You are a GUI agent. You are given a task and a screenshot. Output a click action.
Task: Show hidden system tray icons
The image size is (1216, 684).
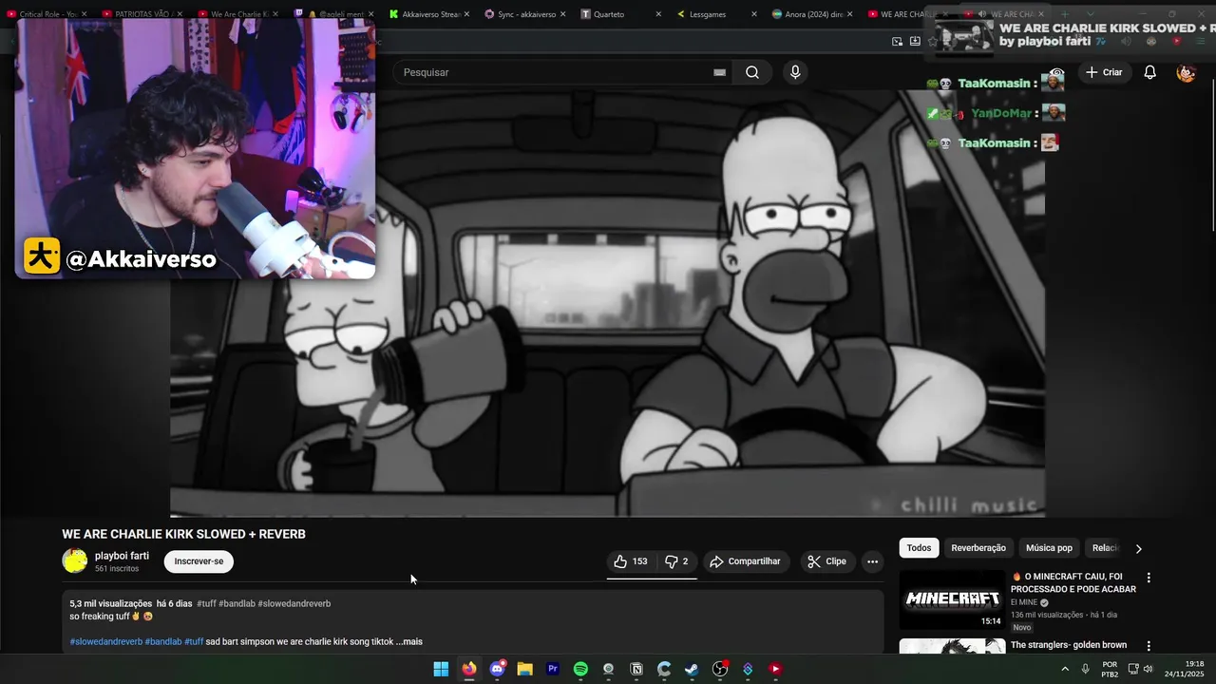[1064, 669]
